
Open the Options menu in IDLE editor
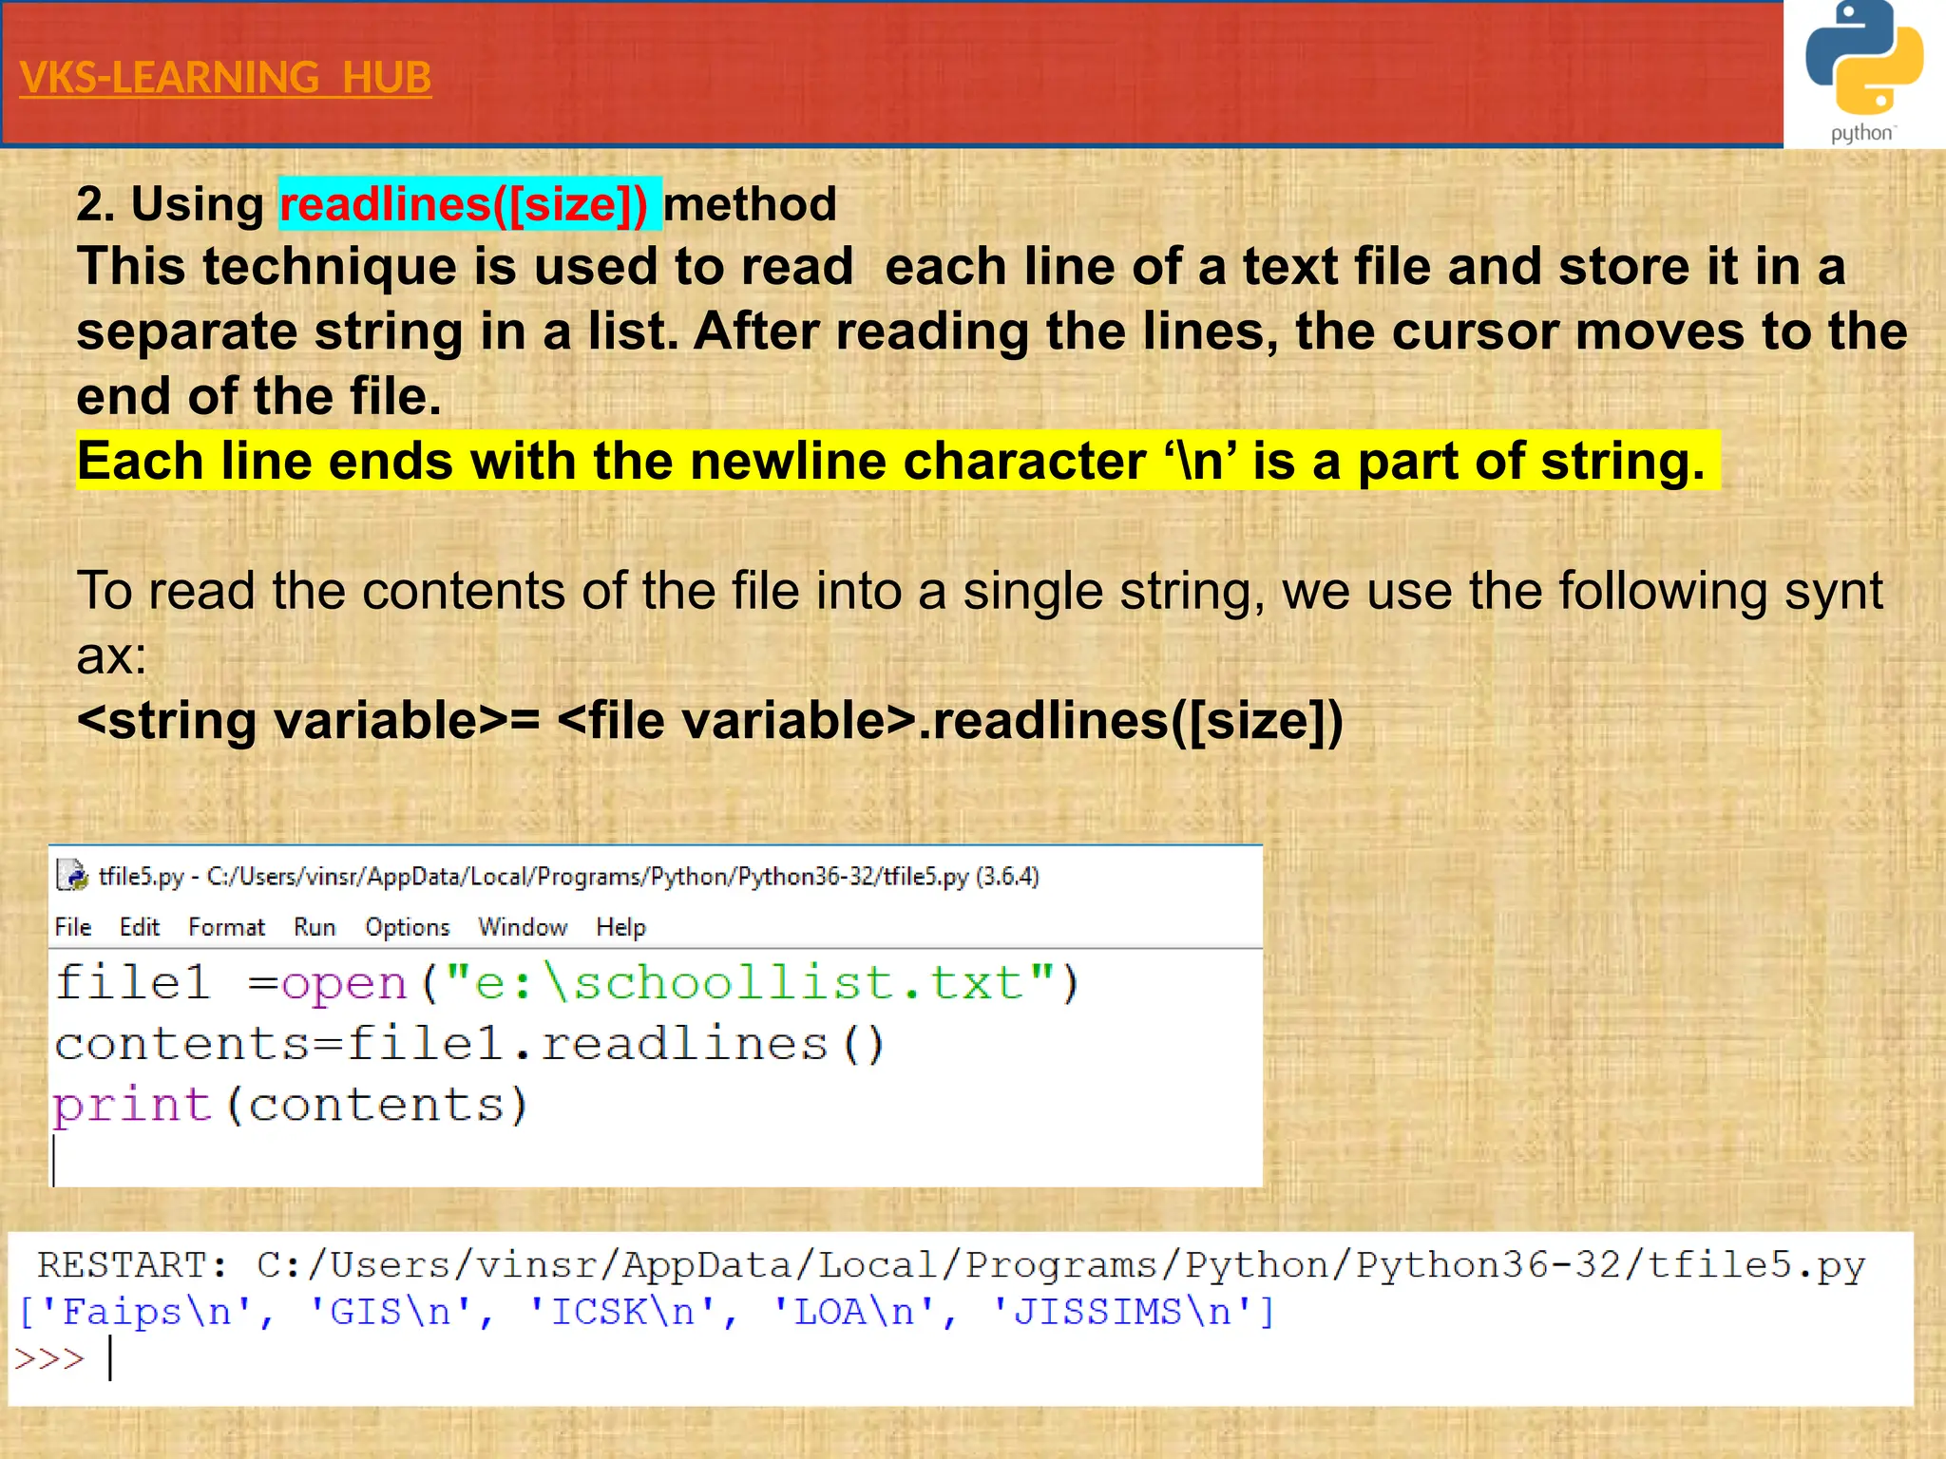tap(408, 927)
